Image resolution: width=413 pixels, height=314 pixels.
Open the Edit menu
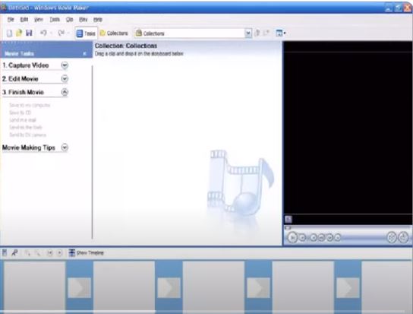(24, 20)
